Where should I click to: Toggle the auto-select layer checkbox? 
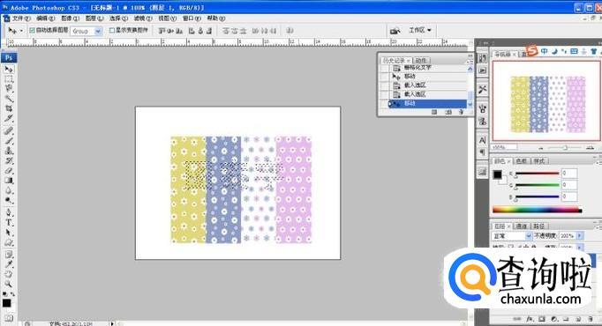[x=33, y=30]
